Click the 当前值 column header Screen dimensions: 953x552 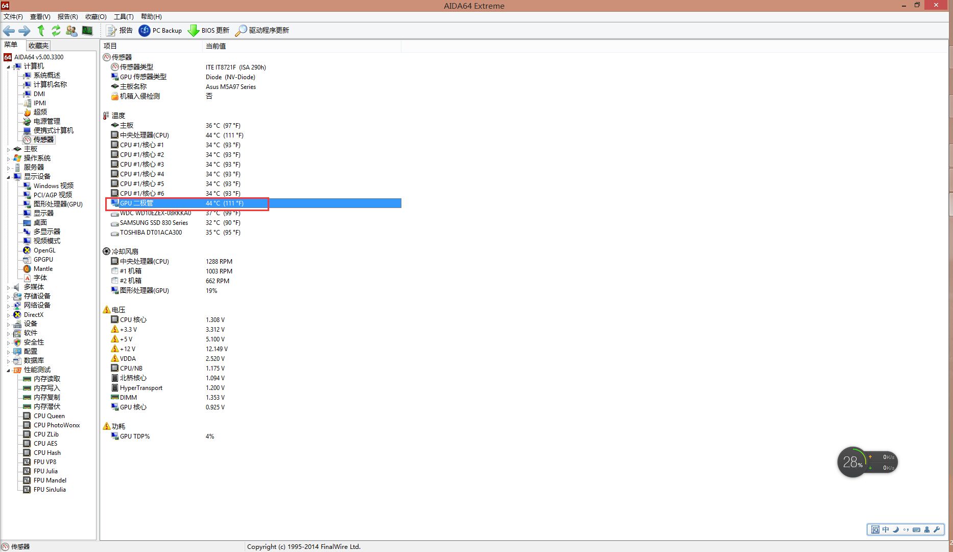[302, 46]
